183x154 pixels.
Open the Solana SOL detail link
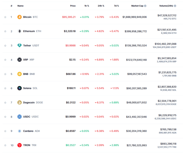(30, 88)
